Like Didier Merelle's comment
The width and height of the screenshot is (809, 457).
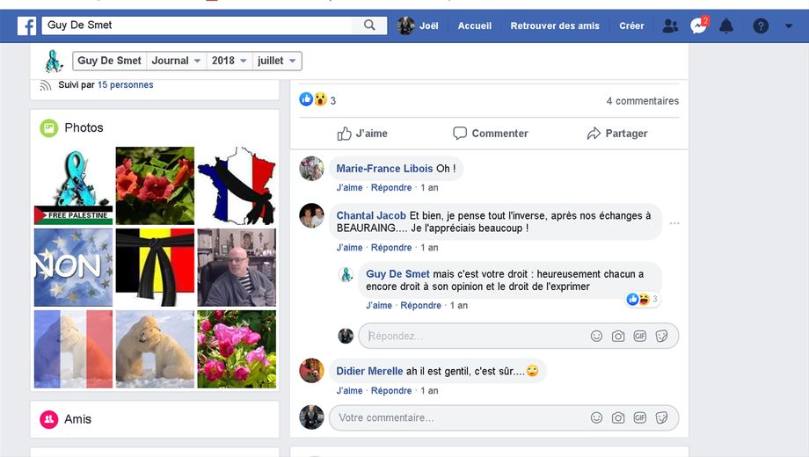[349, 391]
